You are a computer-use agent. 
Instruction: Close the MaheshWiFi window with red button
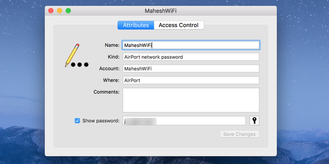point(51,10)
